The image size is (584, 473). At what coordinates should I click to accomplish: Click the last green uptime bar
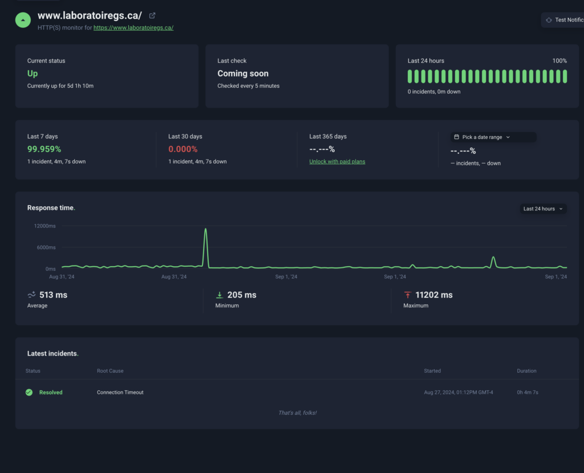pyautogui.click(x=565, y=76)
